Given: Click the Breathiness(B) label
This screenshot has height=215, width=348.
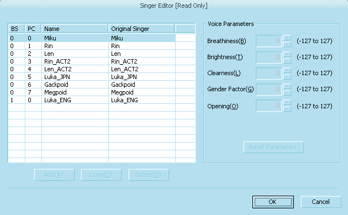Looking at the screenshot, I should (x=226, y=41).
